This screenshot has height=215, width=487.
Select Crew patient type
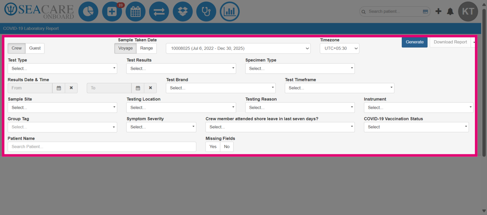pyautogui.click(x=16, y=48)
